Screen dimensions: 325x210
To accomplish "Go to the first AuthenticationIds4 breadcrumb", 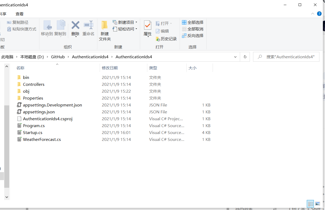I will click(x=90, y=57).
